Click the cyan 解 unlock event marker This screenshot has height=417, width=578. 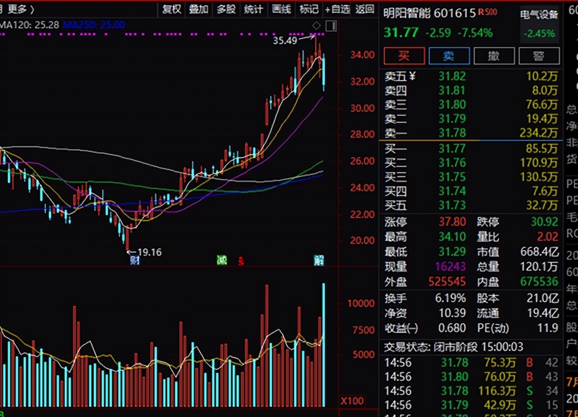click(319, 261)
